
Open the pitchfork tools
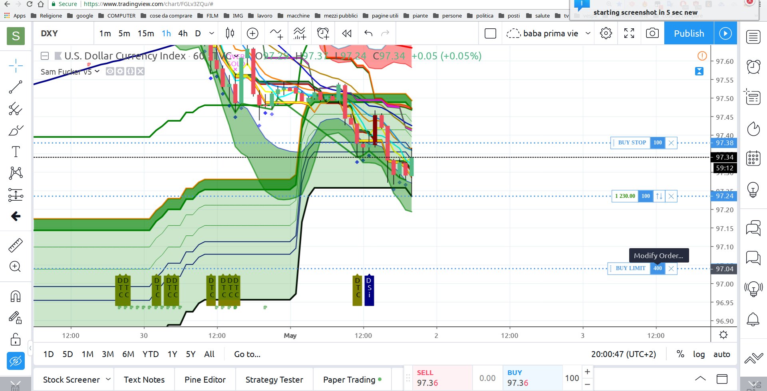coord(16,109)
